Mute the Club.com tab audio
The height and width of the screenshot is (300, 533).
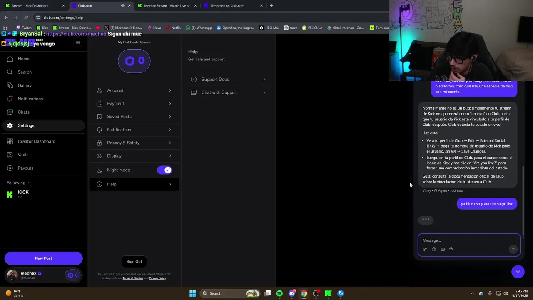[122, 6]
